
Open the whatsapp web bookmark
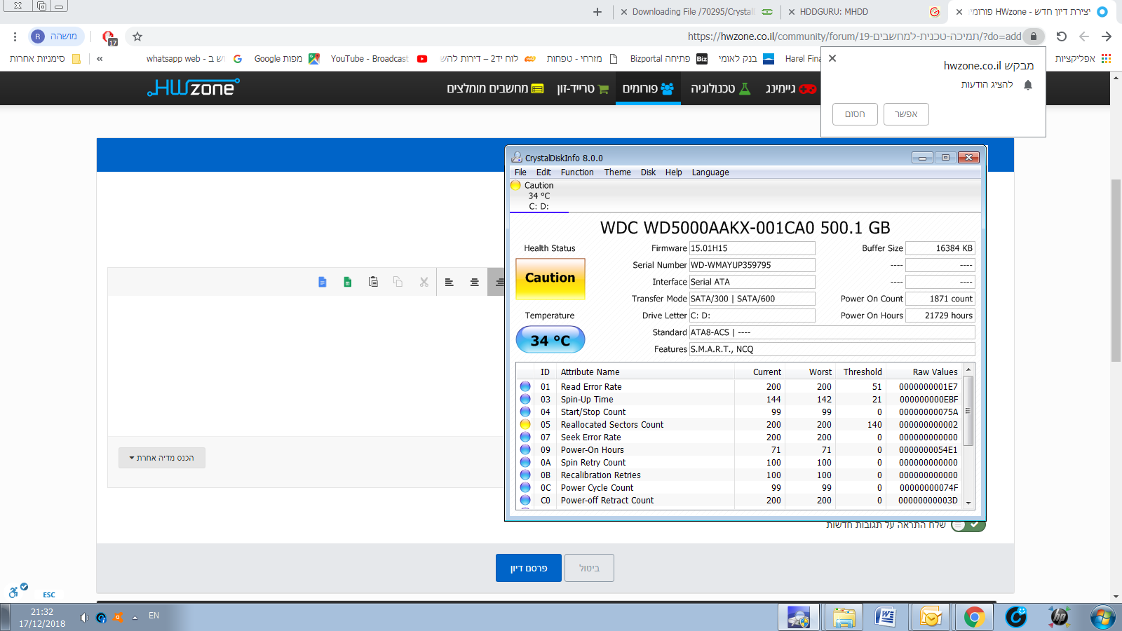point(194,59)
